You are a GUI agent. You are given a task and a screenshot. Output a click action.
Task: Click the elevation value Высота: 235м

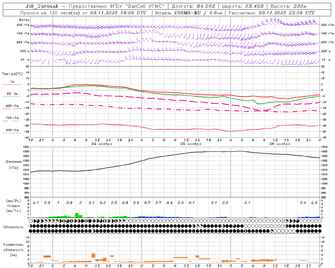point(288,6)
